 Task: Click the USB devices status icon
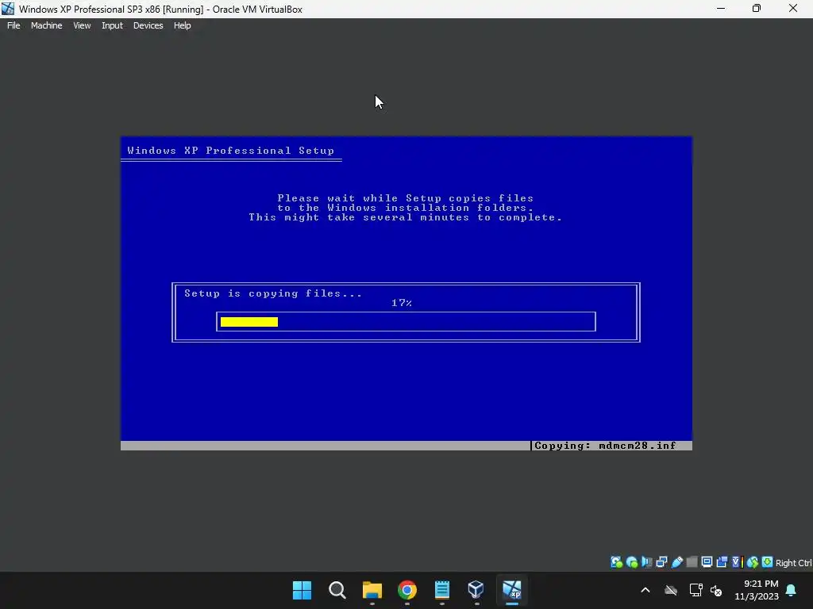tap(676, 562)
